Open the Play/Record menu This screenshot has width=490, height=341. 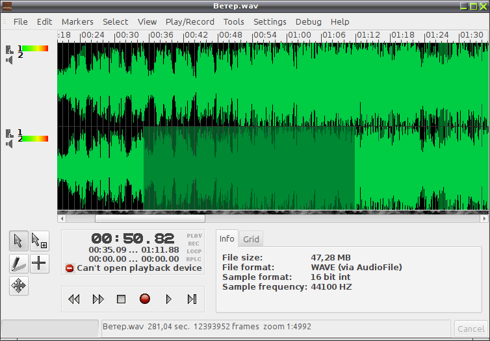(190, 22)
